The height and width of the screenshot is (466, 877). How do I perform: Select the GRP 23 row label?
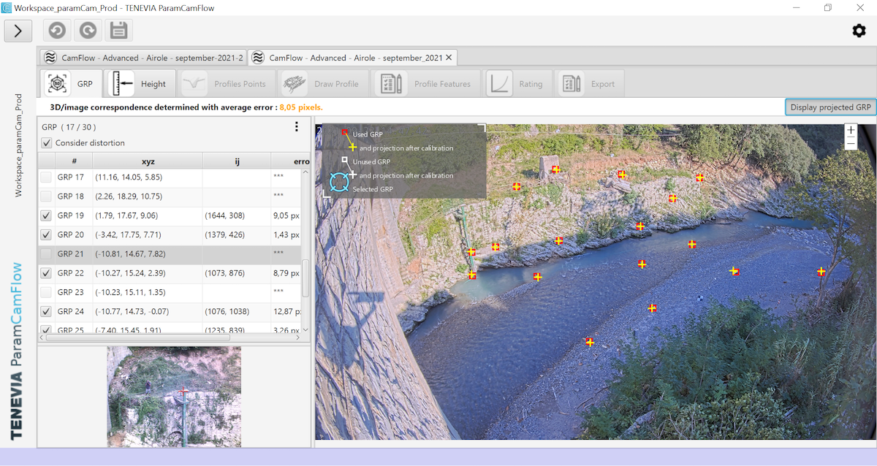point(71,292)
